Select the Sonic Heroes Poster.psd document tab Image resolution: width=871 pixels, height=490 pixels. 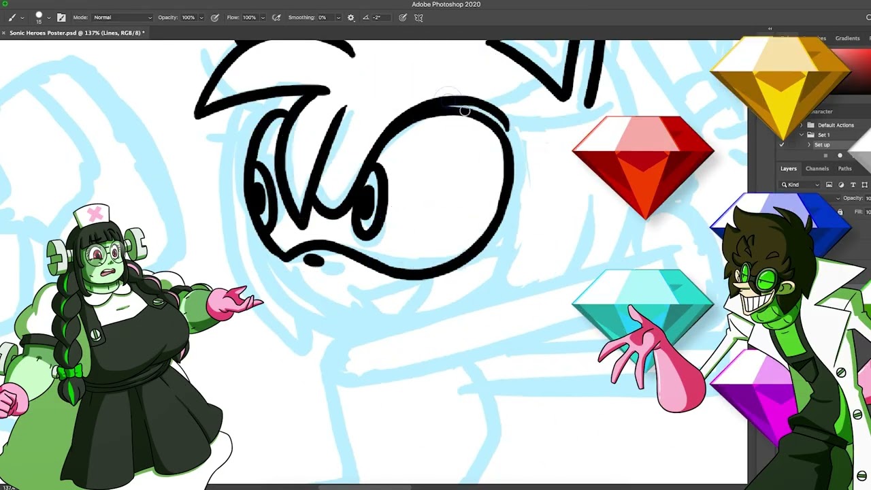pyautogui.click(x=77, y=33)
